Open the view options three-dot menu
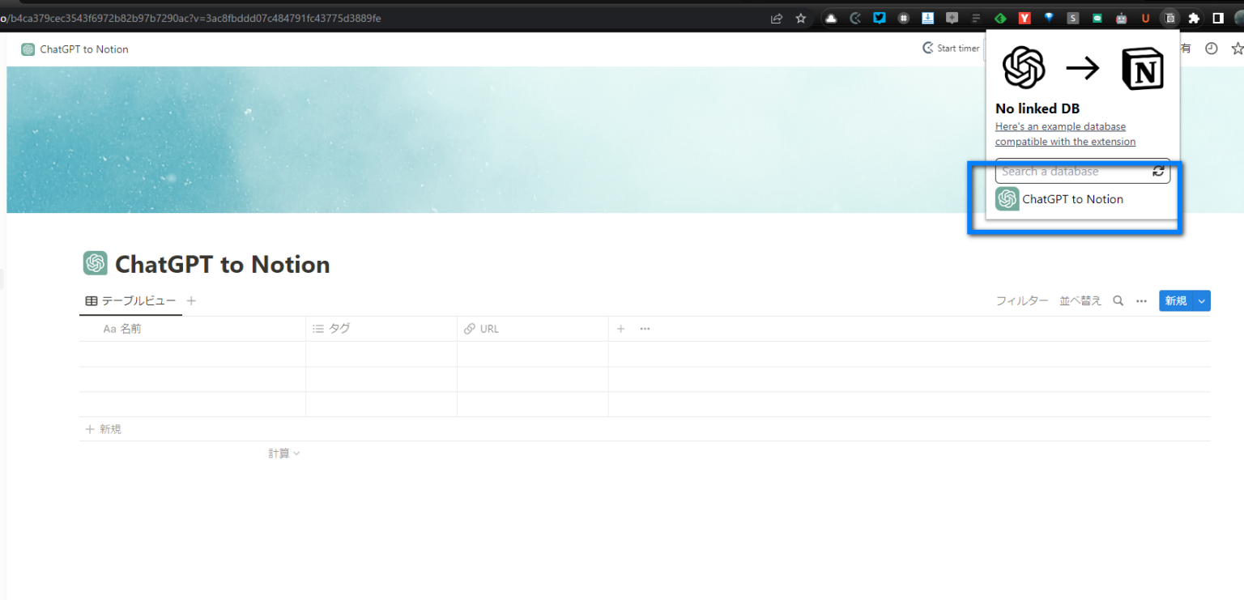The height and width of the screenshot is (600, 1244). coord(1141,300)
